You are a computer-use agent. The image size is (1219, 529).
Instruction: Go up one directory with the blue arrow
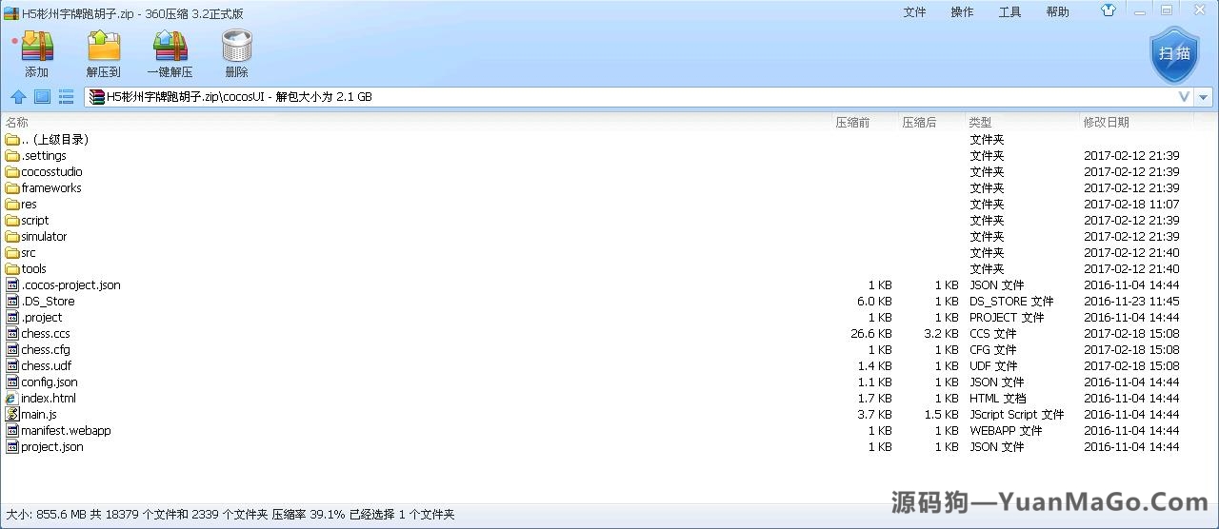[18, 97]
